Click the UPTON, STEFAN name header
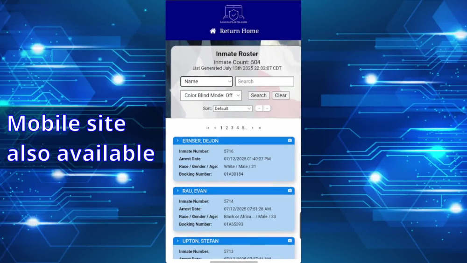This screenshot has height=263, width=467. click(200, 241)
